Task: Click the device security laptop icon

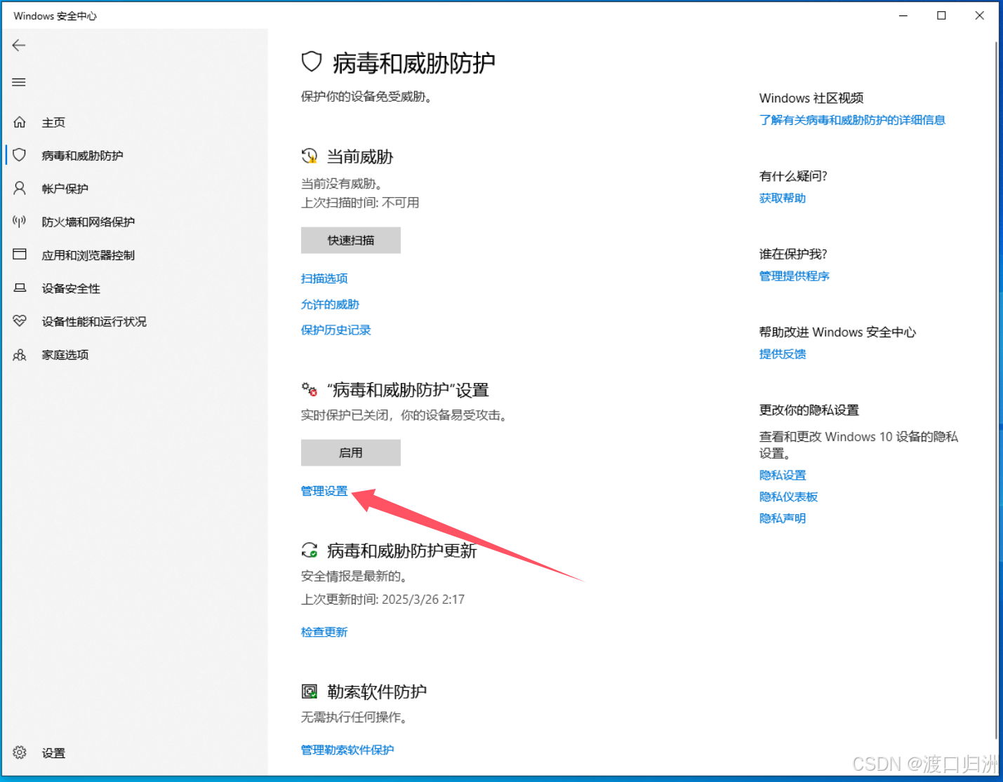Action: click(x=20, y=288)
